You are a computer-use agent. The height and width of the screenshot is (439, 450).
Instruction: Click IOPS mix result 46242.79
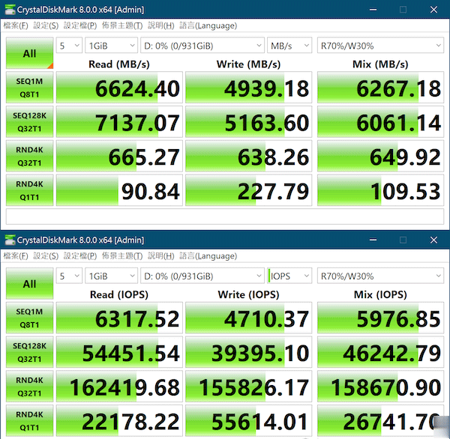tap(380, 352)
